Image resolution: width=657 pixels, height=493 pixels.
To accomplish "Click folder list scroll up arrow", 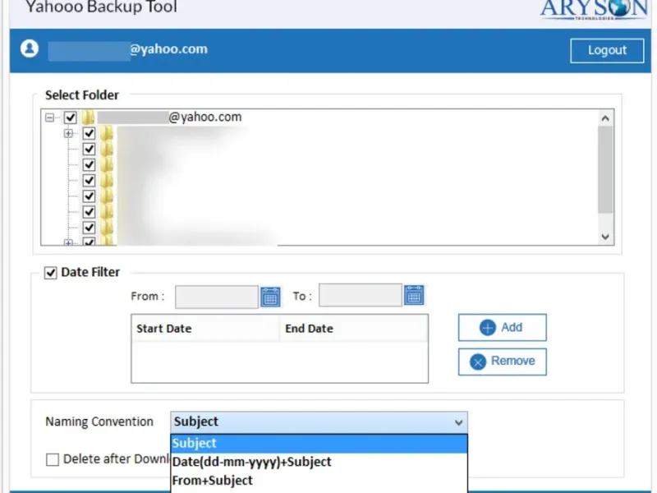I will tap(605, 118).
